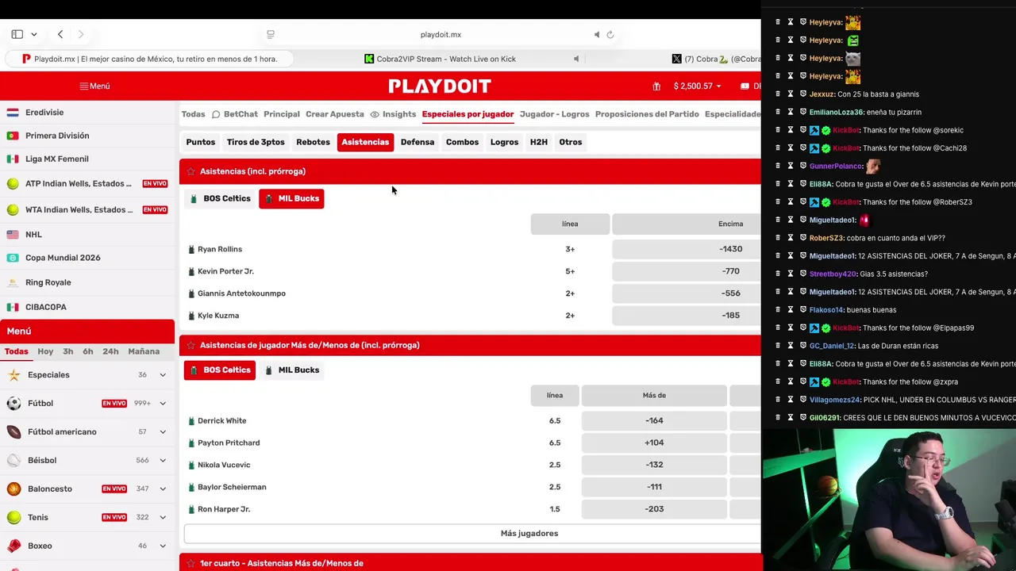Choose the Hoy time filter

point(45,351)
